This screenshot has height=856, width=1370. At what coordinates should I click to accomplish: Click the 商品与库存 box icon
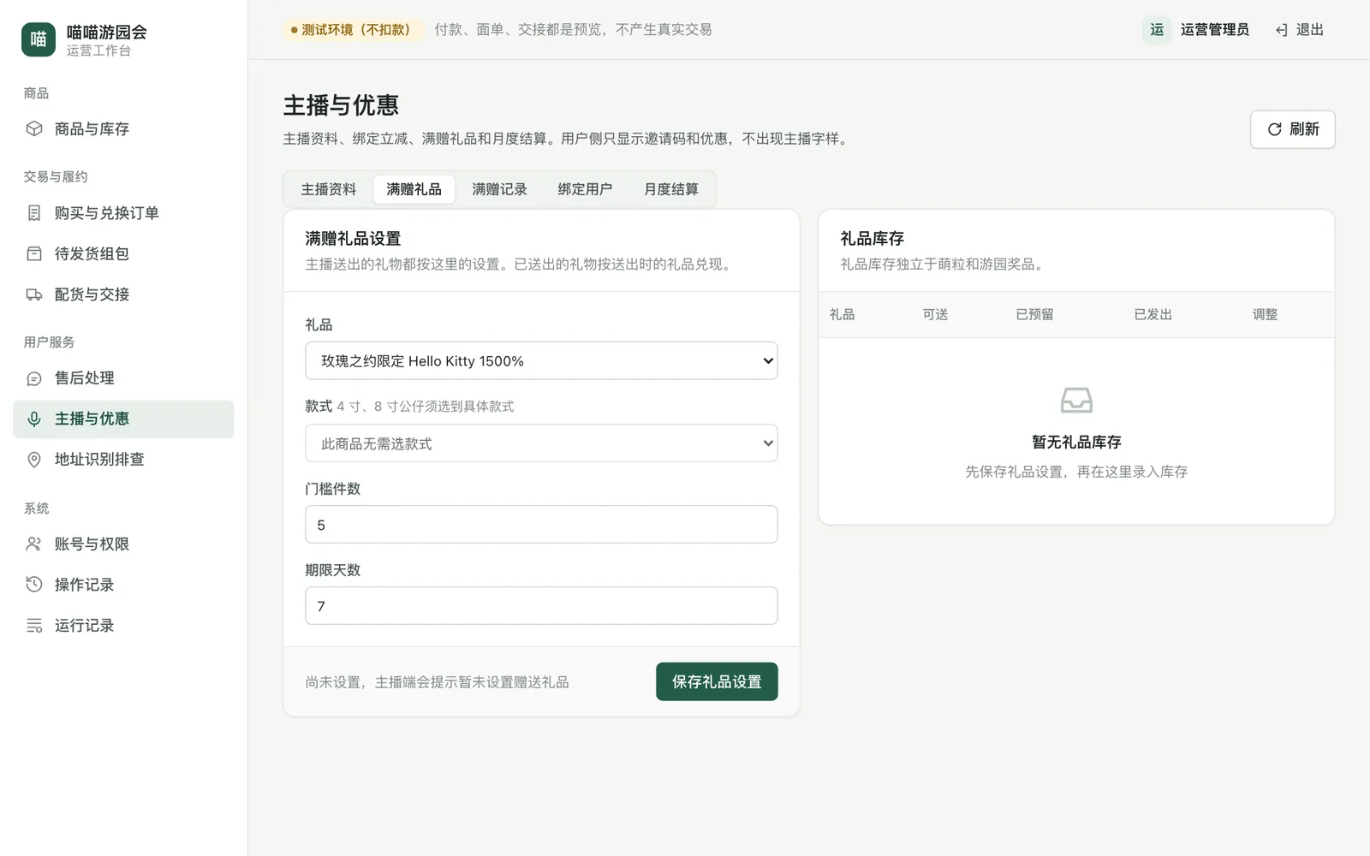[34, 128]
